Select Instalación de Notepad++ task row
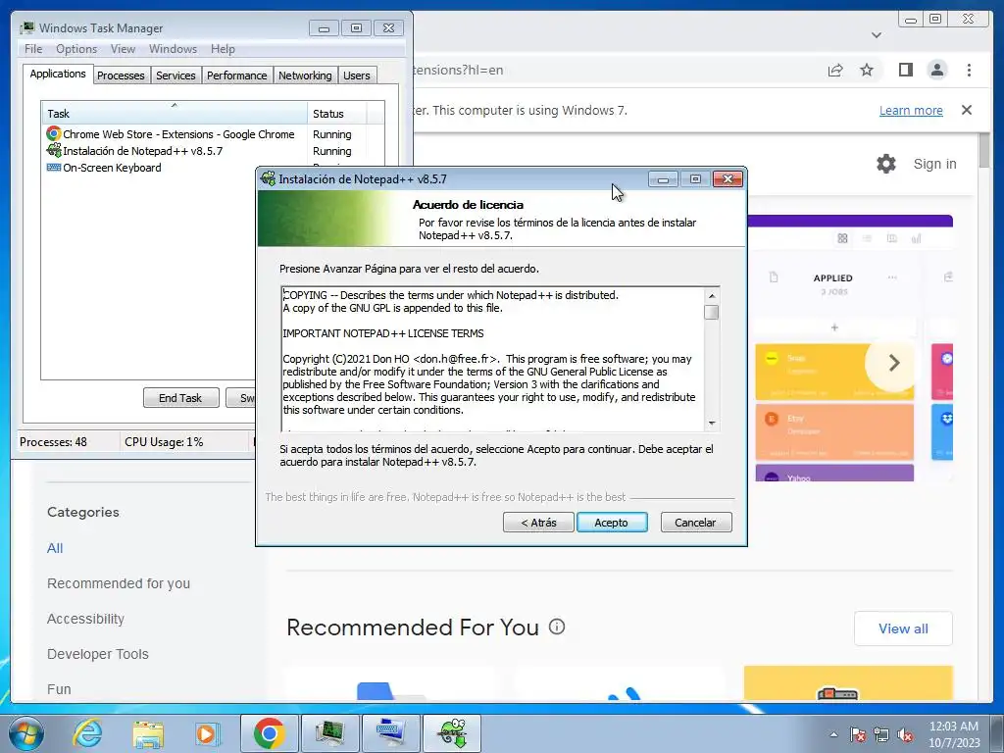 (x=213, y=151)
